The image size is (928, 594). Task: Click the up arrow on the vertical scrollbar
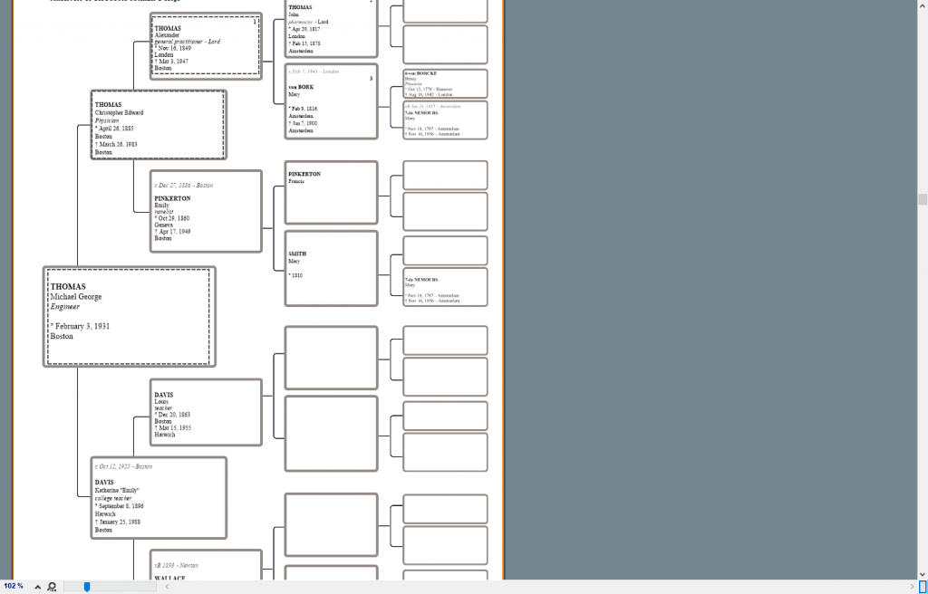point(922,5)
